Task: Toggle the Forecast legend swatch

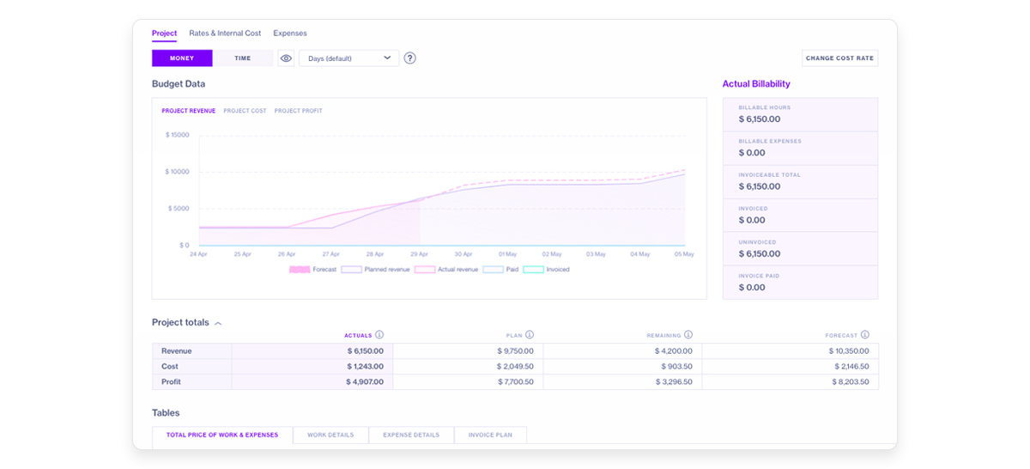Action: (x=300, y=270)
